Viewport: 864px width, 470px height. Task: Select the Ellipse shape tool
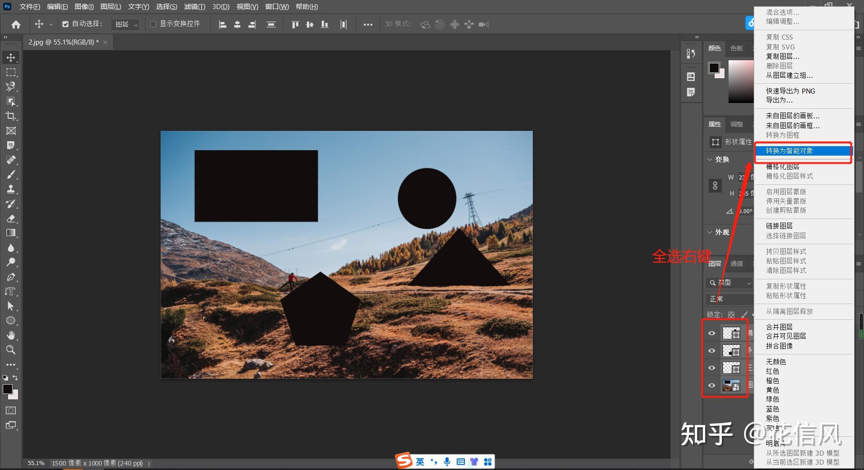[x=11, y=321]
